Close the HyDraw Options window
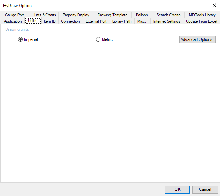The height and width of the screenshot is (196, 220). [x=214, y=5]
